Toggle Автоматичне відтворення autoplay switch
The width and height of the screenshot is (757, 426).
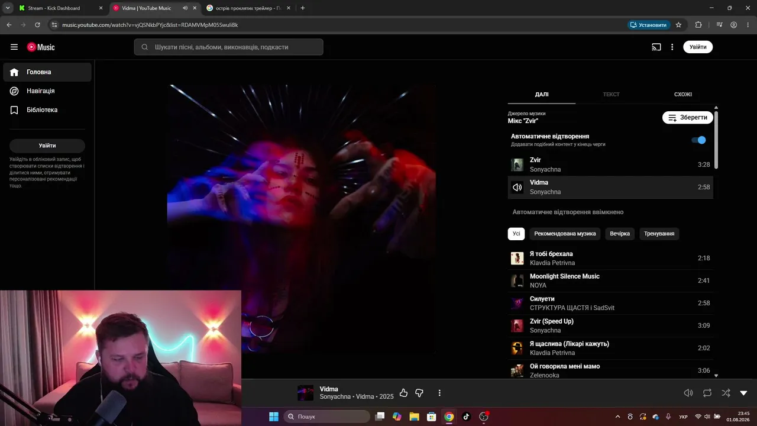[698, 140]
